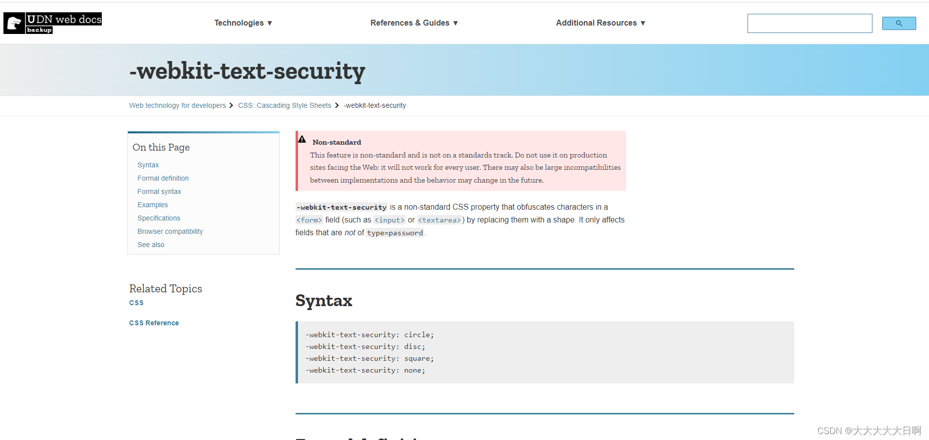Click the current -webkit-text-security breadcrumb text
The height and width of the screenshot is (440, 929).
(375, 105)
